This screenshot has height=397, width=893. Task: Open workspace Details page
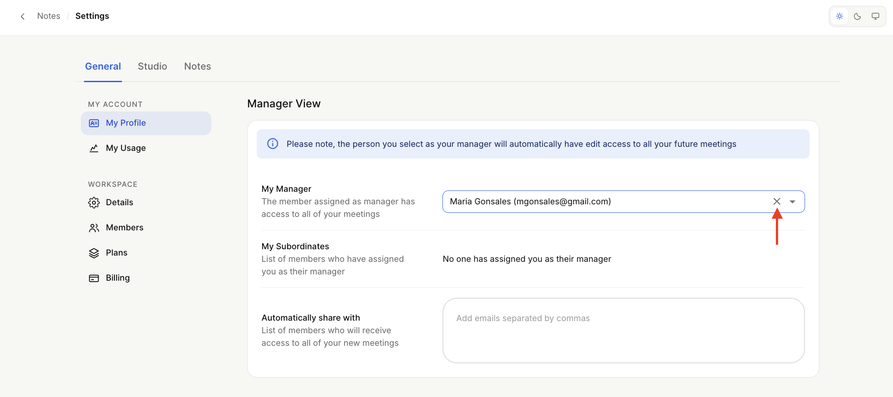point(146,203)
